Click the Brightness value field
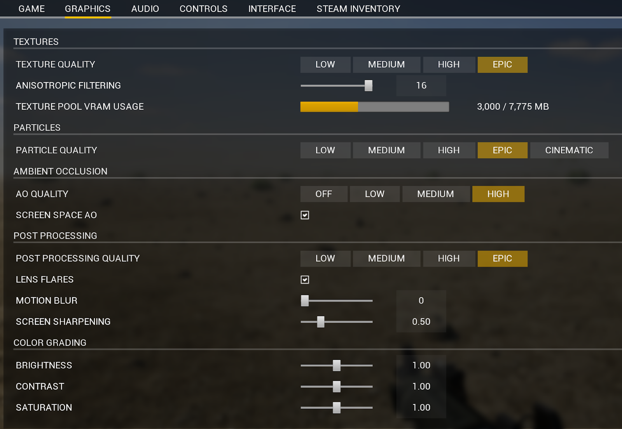This screenshot has height=429, width=622. (x=421, y=365)
